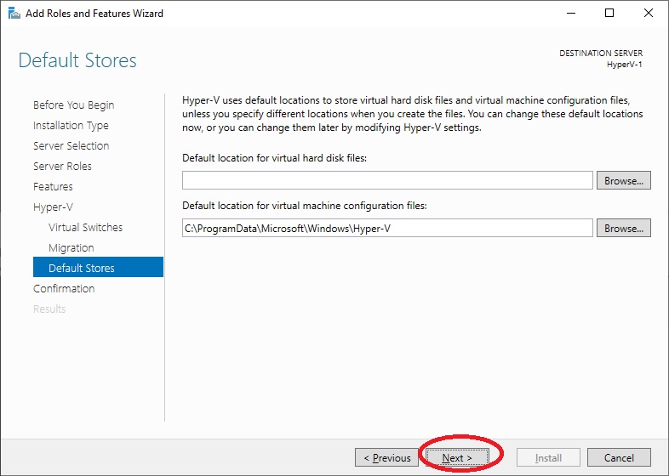
Task: Open the Migration settings page
Action: [x=71, y=247]
